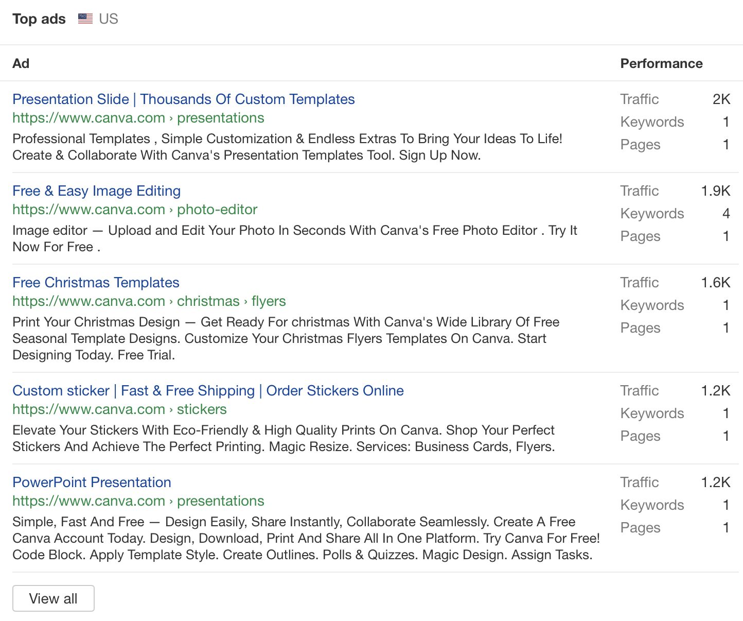Expand the christmas flyers breadcrumb chevron

coord(246,301)
